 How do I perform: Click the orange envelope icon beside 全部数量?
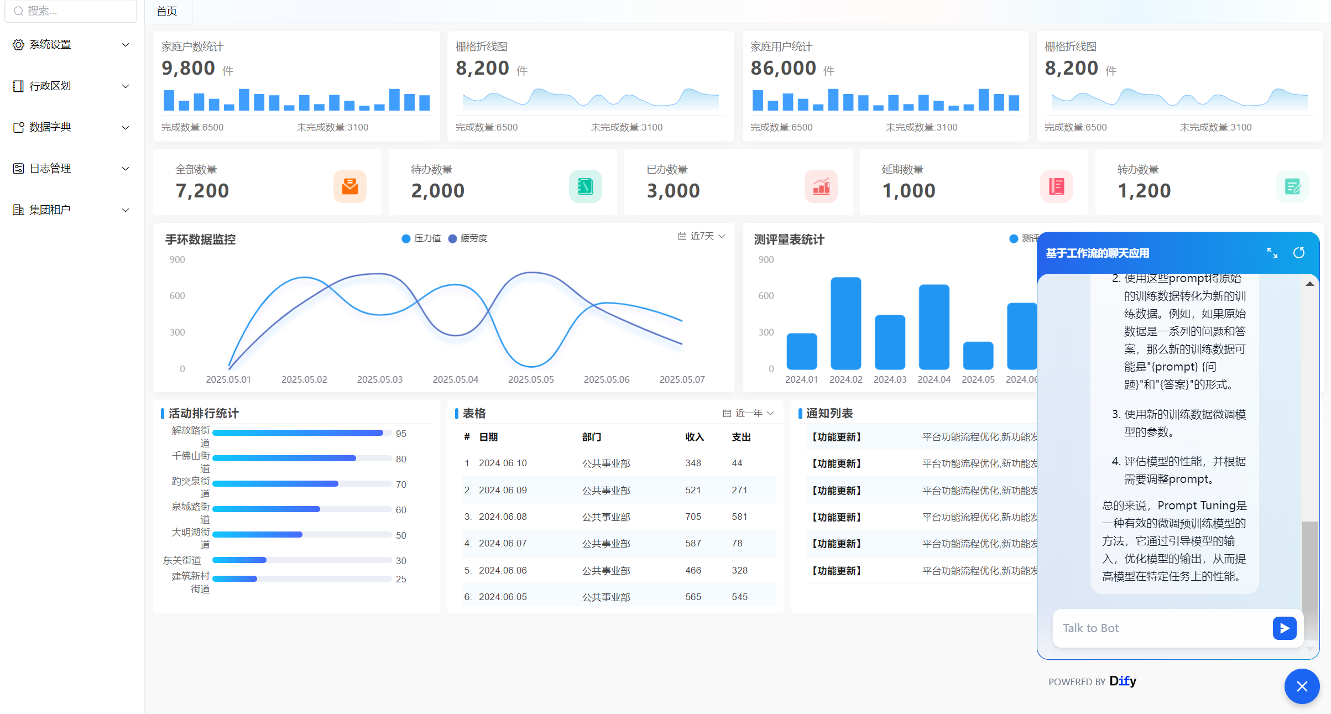click(349, 186)
